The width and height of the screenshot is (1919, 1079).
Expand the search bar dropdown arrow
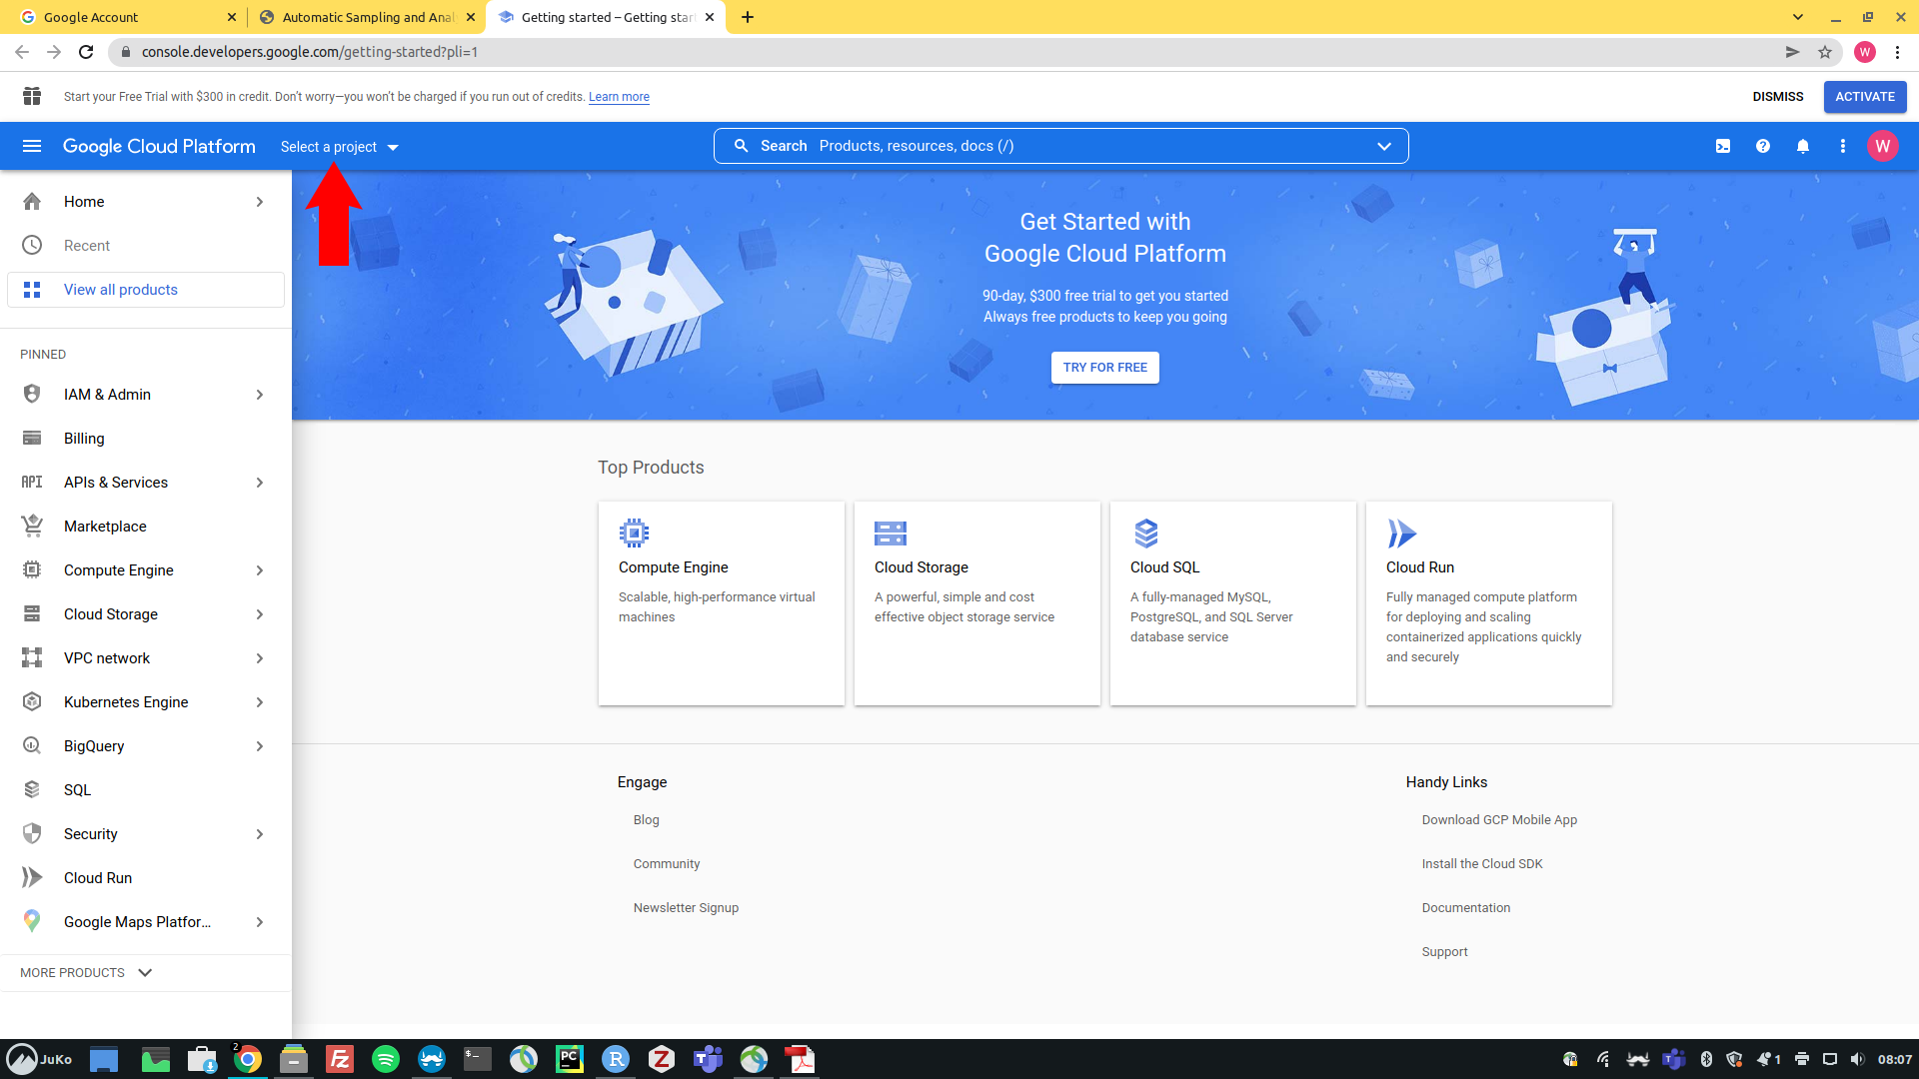point(1384,146)
